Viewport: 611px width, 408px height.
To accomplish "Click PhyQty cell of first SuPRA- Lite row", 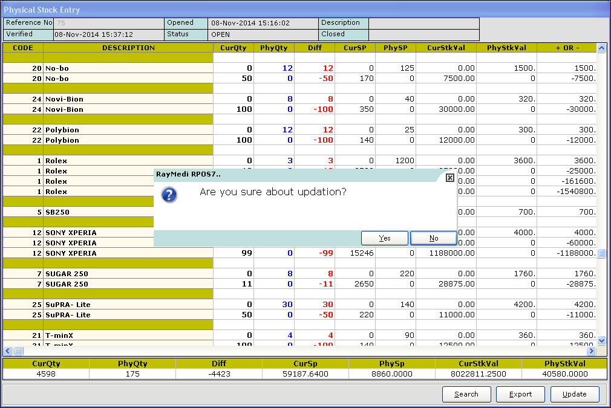I will click(x=273, y=305).
